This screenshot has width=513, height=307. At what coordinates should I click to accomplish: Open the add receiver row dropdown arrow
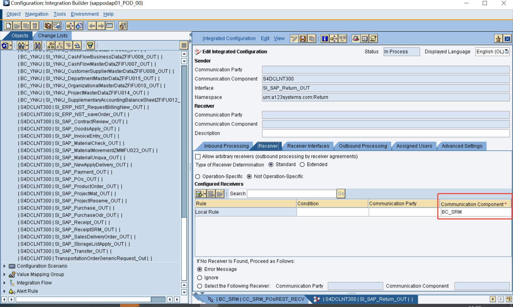pos(205,194)
